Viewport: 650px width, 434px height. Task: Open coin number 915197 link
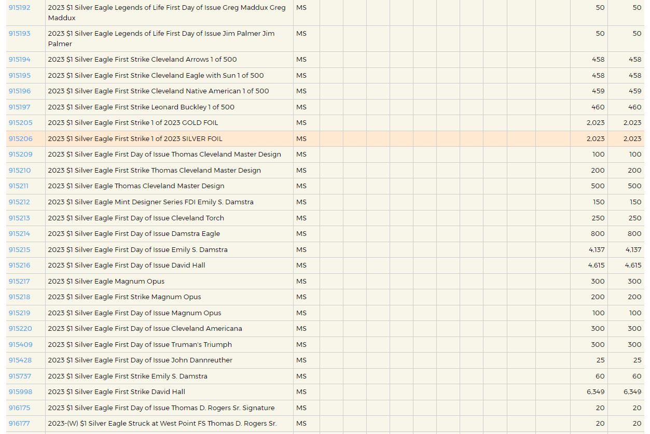coord(19,107)
